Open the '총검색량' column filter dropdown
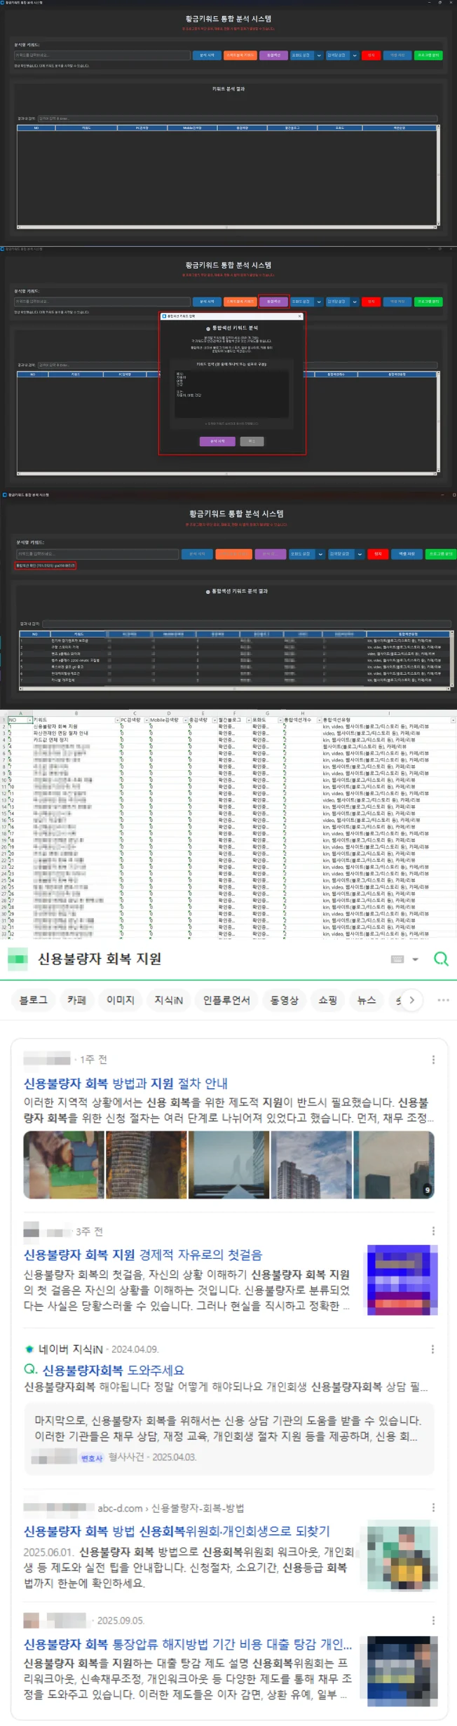Image resolution: width=457 pixels, height=1726 pixels. tap(215, 720)
